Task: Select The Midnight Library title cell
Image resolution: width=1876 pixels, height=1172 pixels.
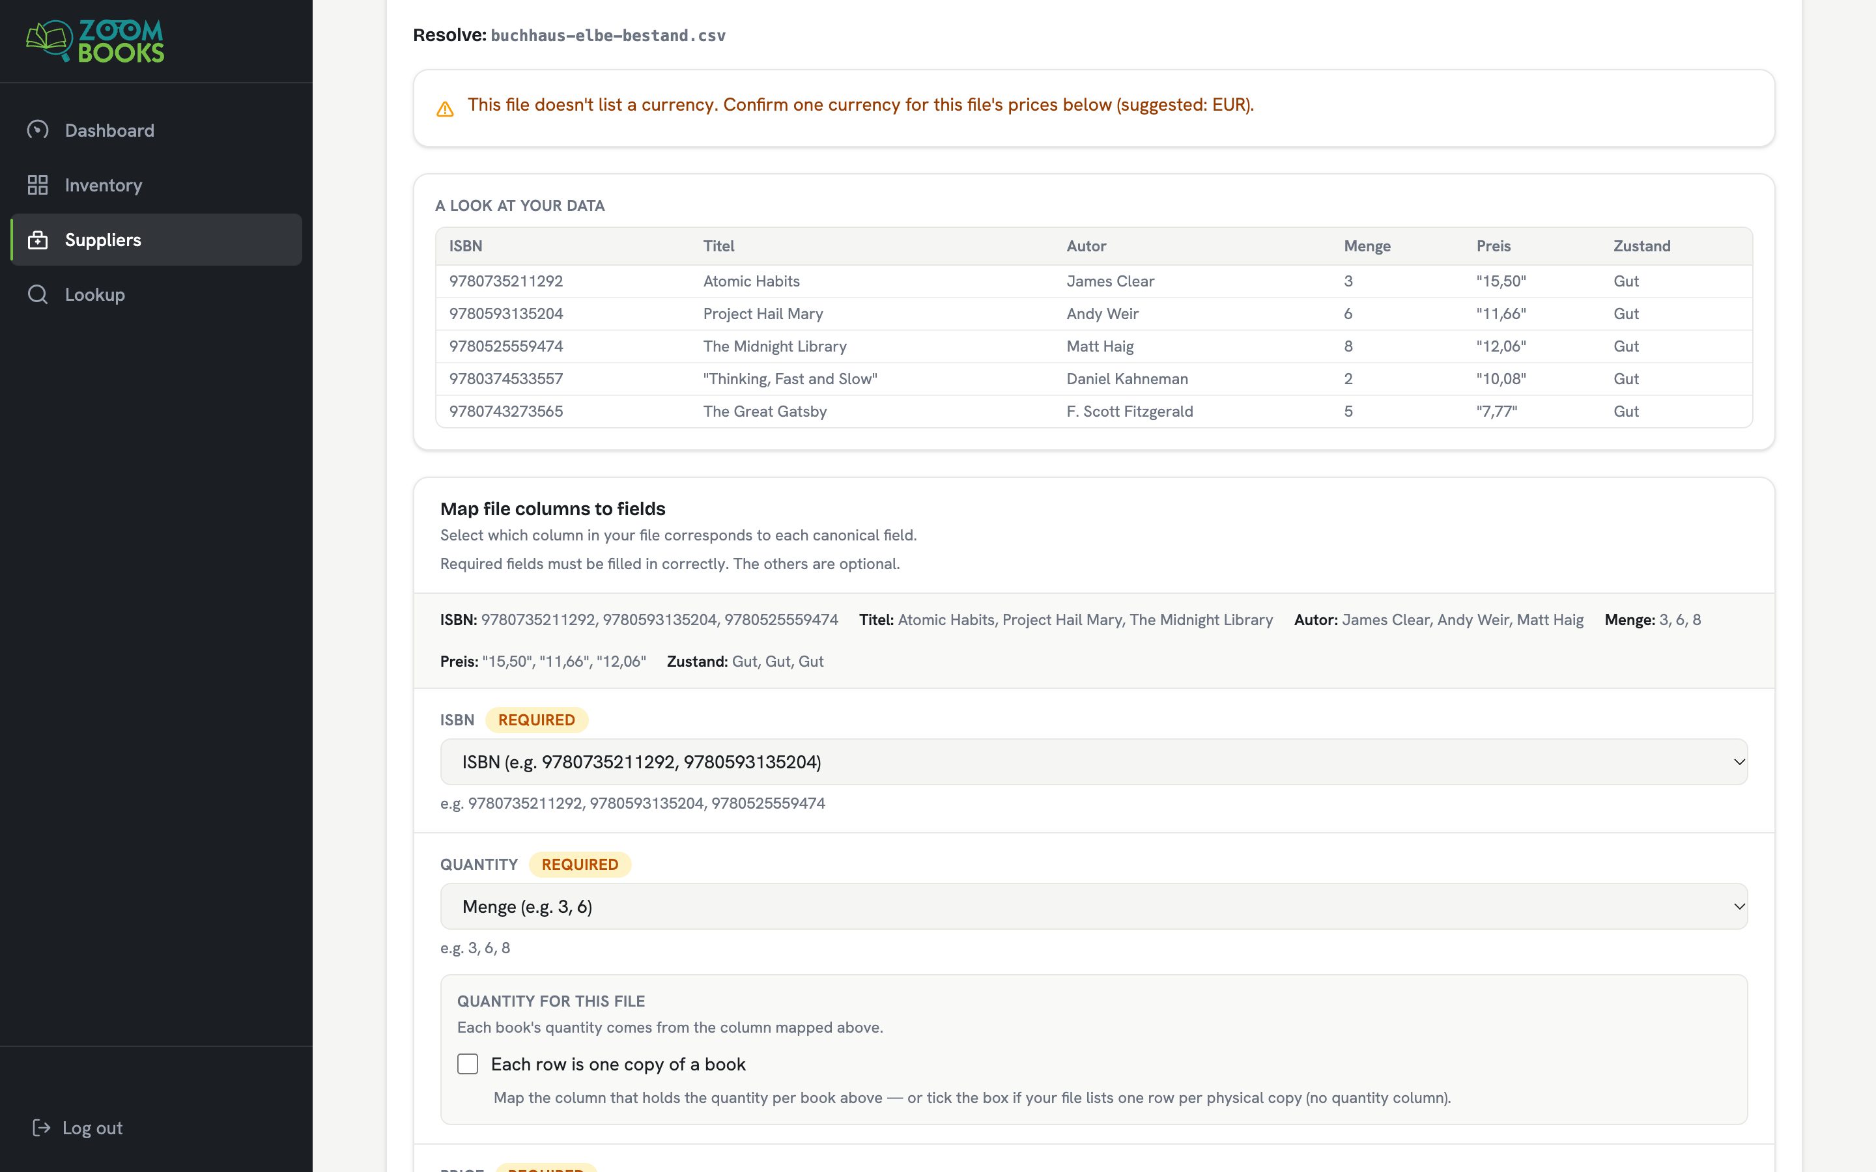Action: [775, 346]
